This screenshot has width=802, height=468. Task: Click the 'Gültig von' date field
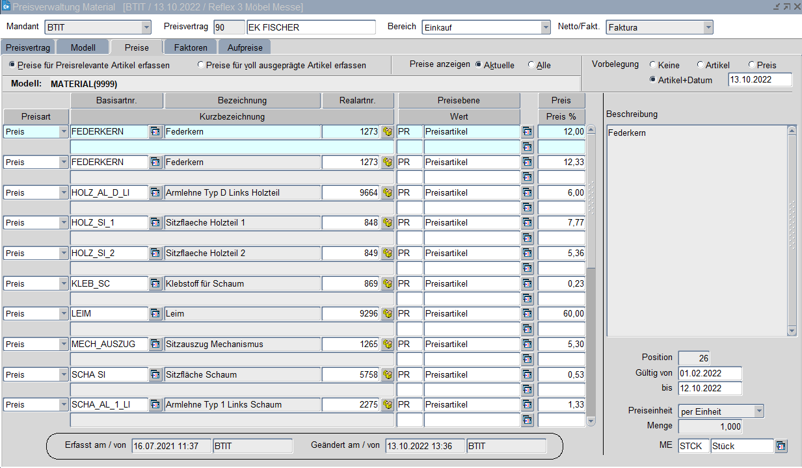(x=710, y=373)
